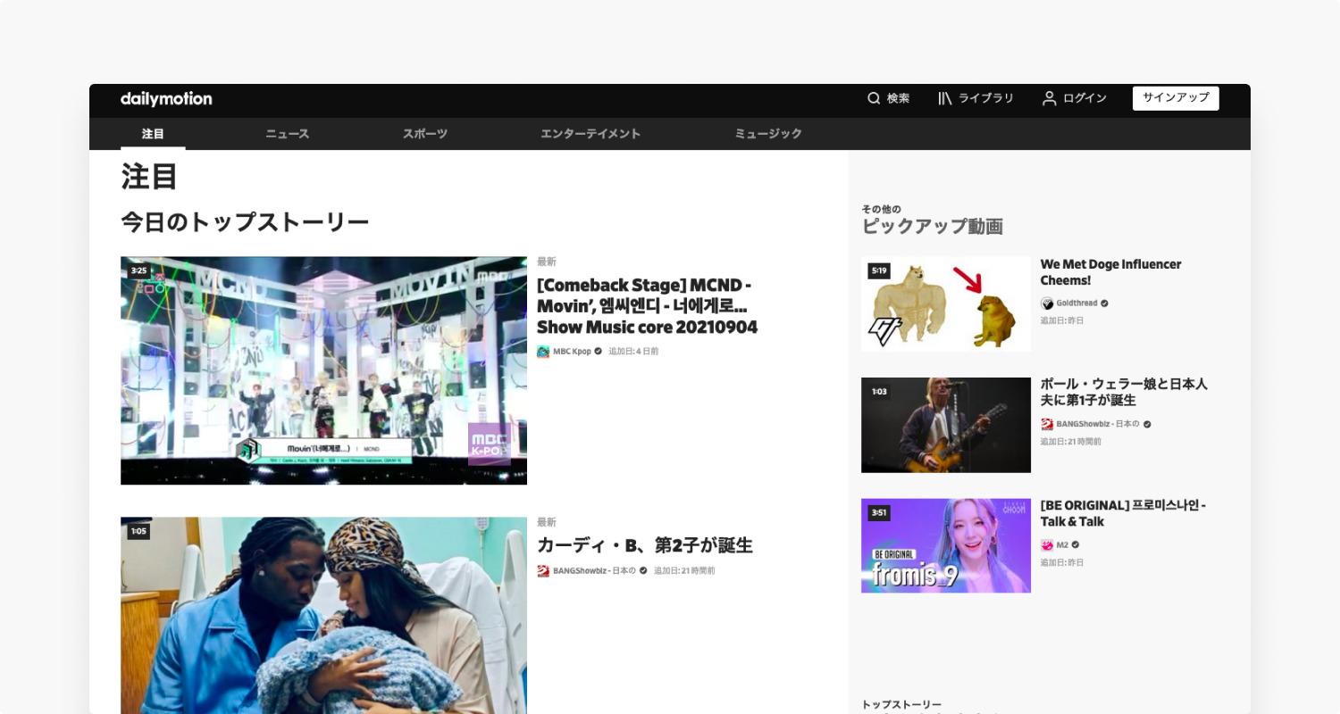Open the [Comeback Stage] MCND - Movin' title
The image size is (1340, 714).
pos(647,306)
